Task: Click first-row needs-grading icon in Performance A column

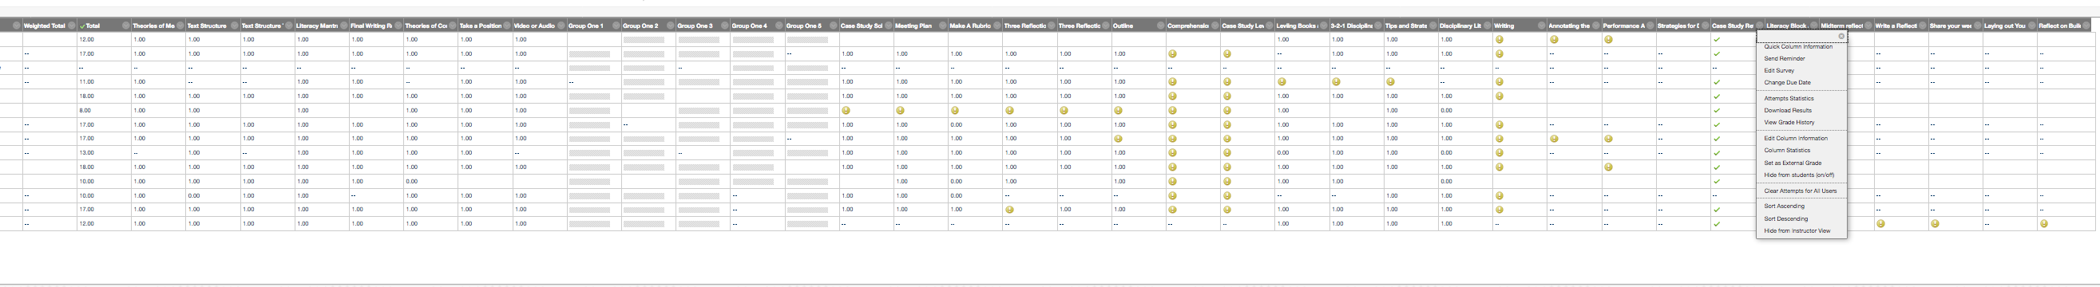Action: pos(1608,39)
